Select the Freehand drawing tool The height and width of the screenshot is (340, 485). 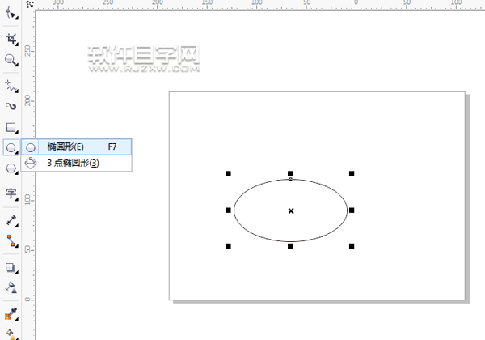(11, 86)
